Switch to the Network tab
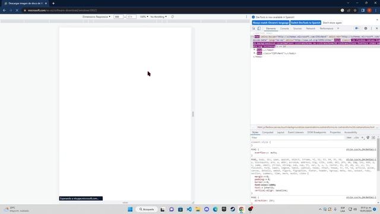Screen dimensions: 380x214 pos(311,29)
